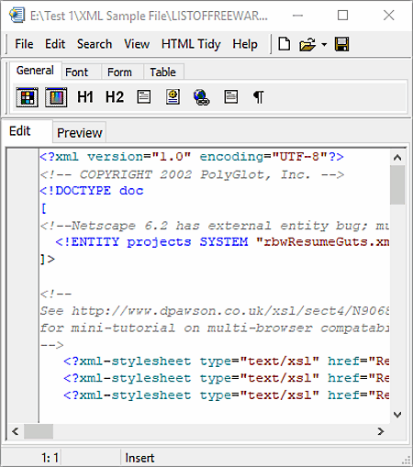Open the Search menu
This screenshot has width=413, height=467.
tap(95, 44)
